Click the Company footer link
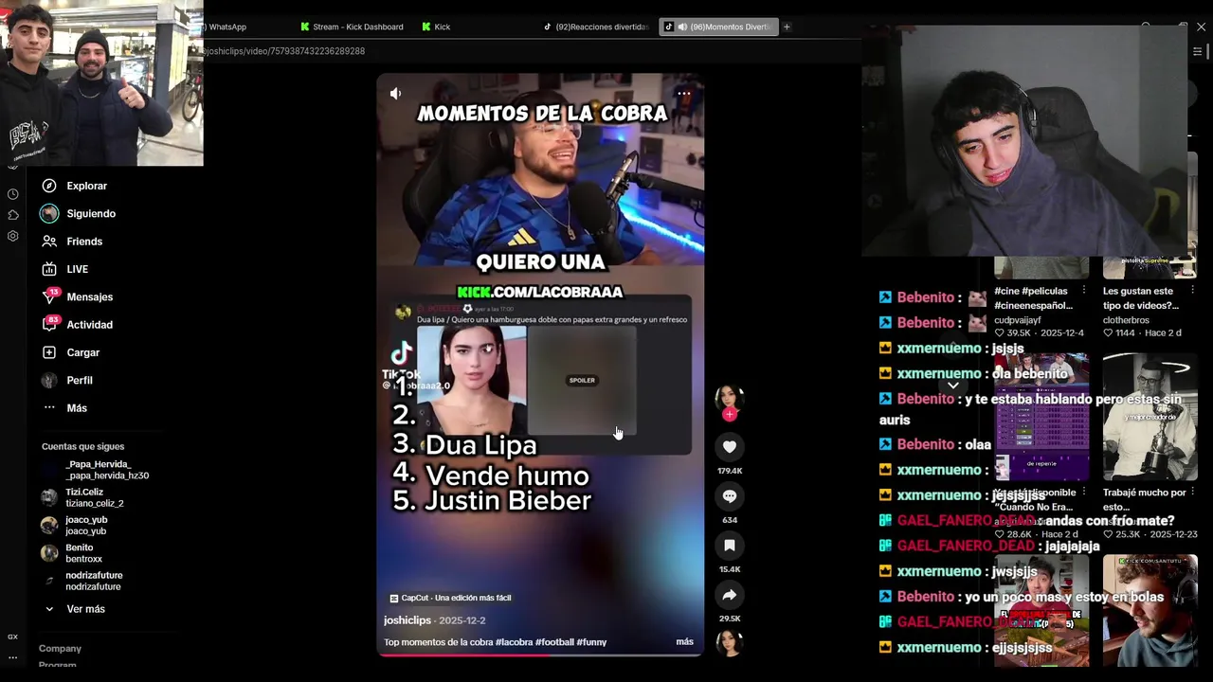This screenshot has width=1213, height=682. (x=60, y=649)
